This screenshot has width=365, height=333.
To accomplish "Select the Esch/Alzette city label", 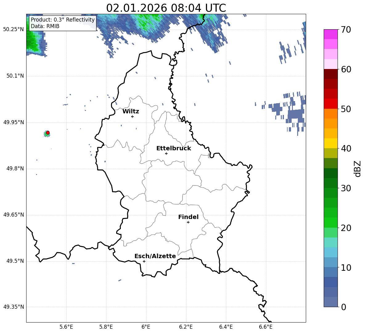I will [x=155, y=256].
